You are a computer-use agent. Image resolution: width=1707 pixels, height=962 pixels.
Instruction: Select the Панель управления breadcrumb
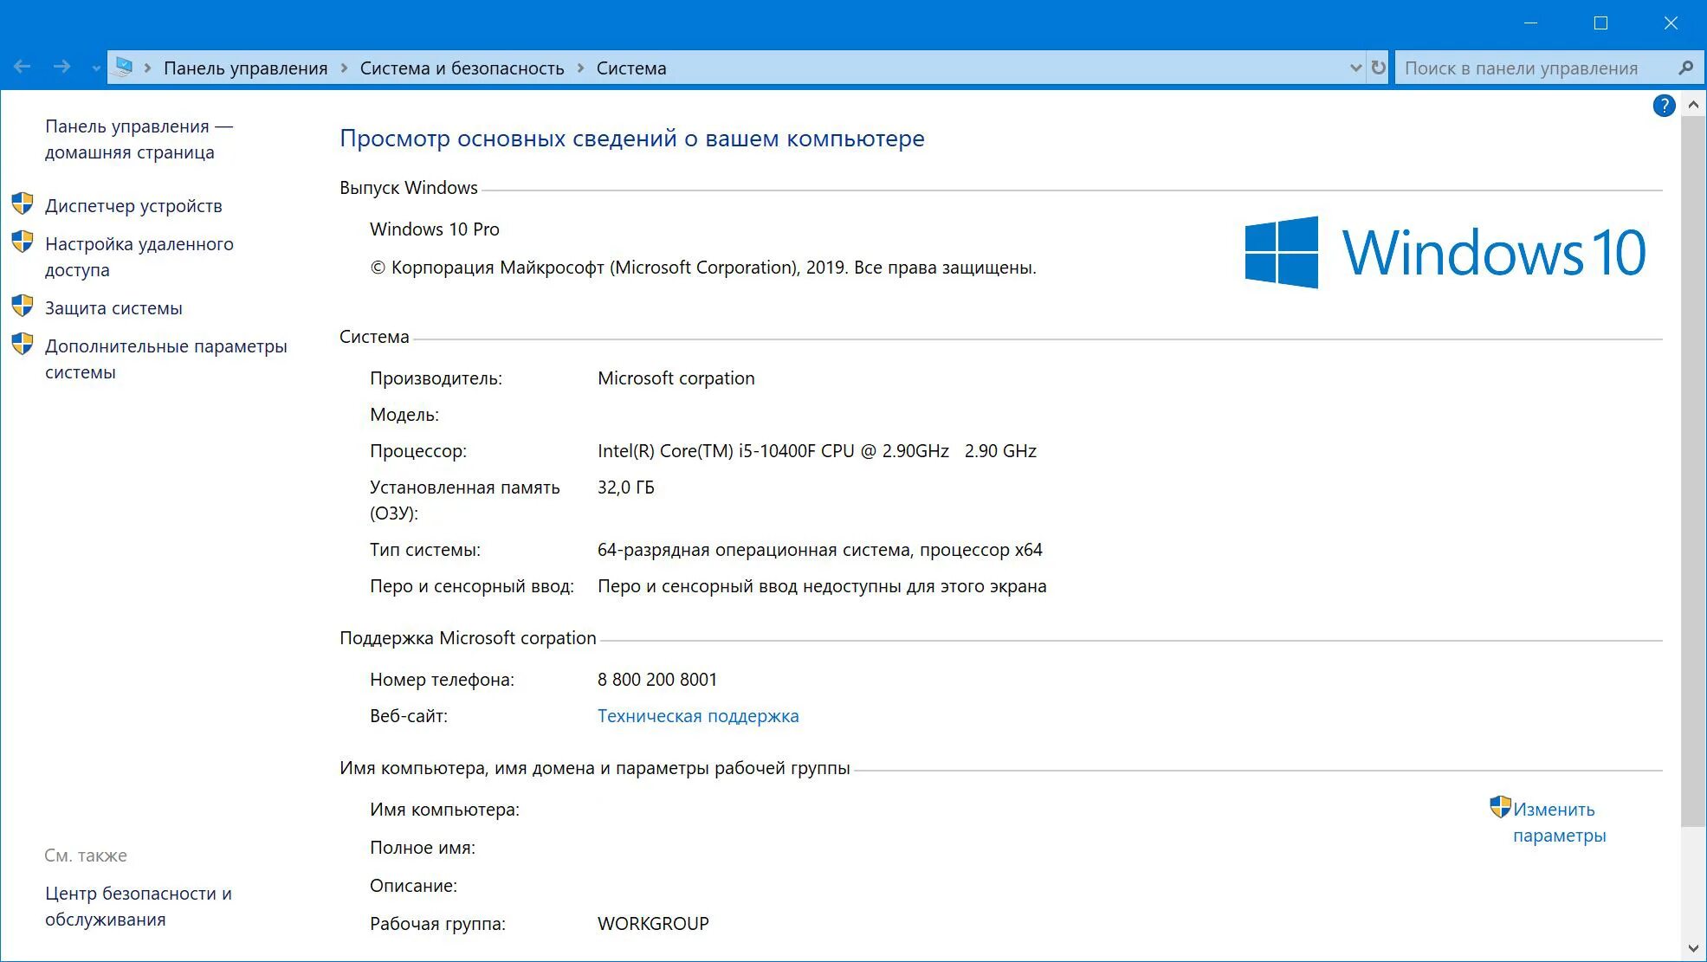(x=245, y=68)
